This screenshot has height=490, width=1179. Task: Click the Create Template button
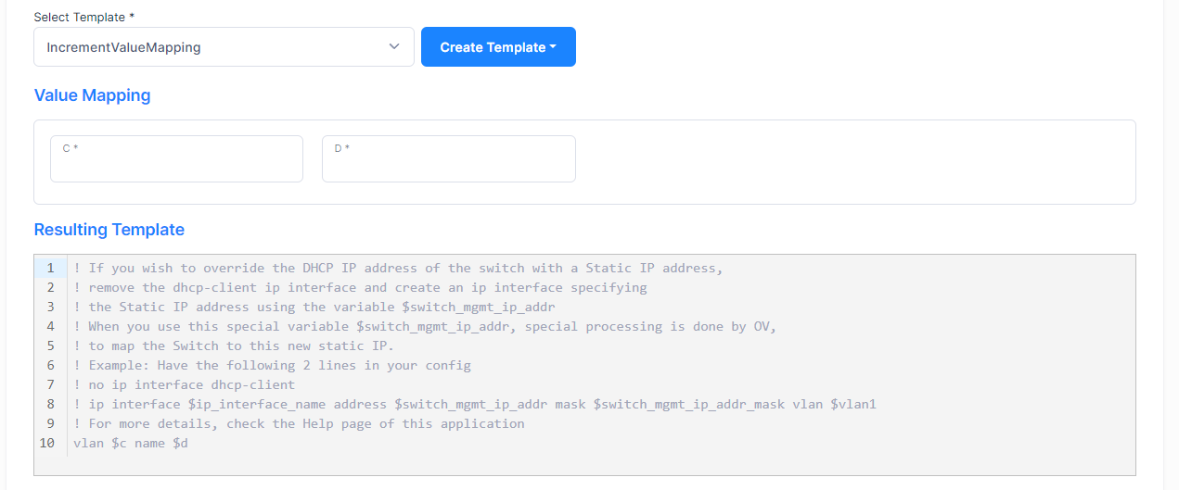(x=492, y=47)
